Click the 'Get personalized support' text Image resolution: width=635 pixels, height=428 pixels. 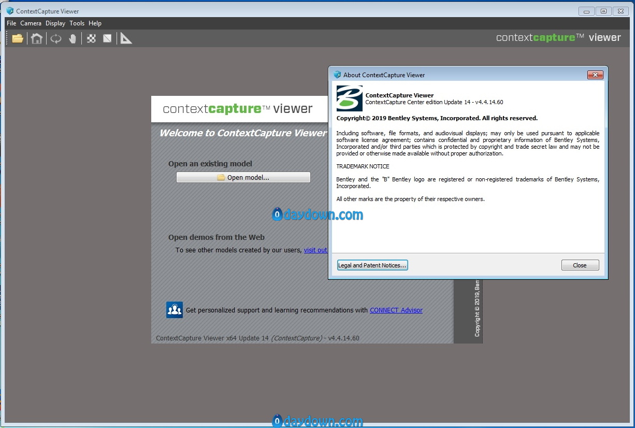(277, 310)
